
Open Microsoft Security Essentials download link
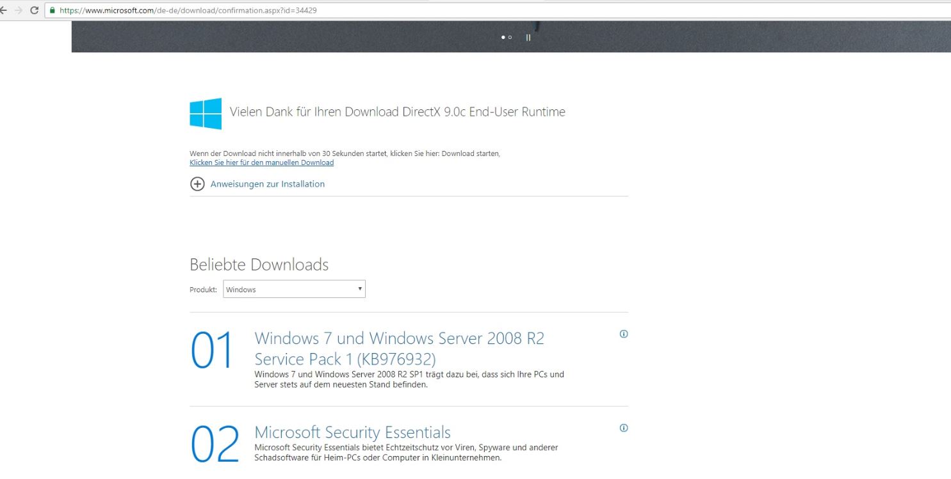click(352, 432)
